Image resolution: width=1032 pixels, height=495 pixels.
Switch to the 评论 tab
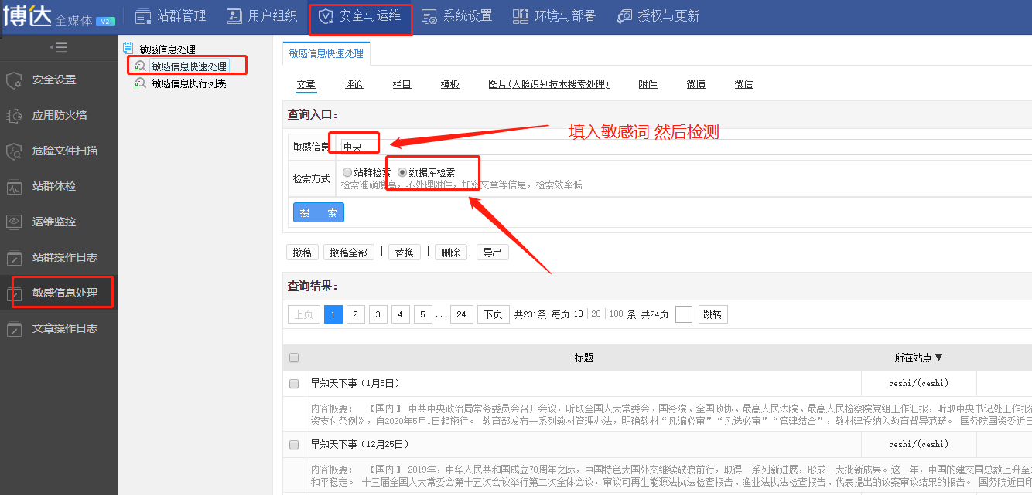[354, 84]
